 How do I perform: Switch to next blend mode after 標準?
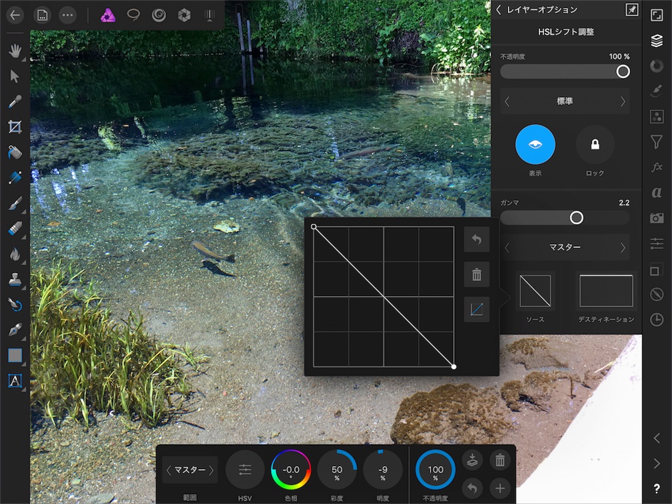tap(623, 102)
